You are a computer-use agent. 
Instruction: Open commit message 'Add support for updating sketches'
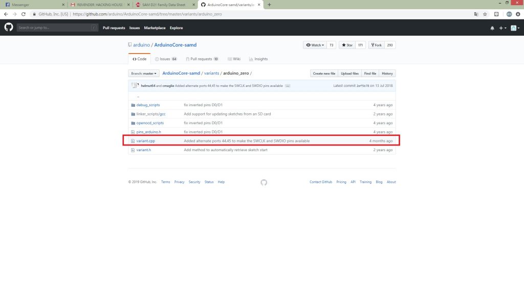coord(227,114)
